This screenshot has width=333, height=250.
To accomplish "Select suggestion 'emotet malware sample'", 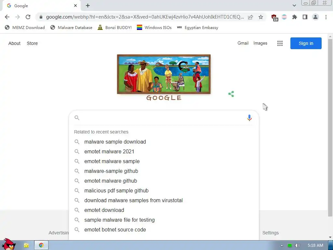I will click(x=164, y=161).
